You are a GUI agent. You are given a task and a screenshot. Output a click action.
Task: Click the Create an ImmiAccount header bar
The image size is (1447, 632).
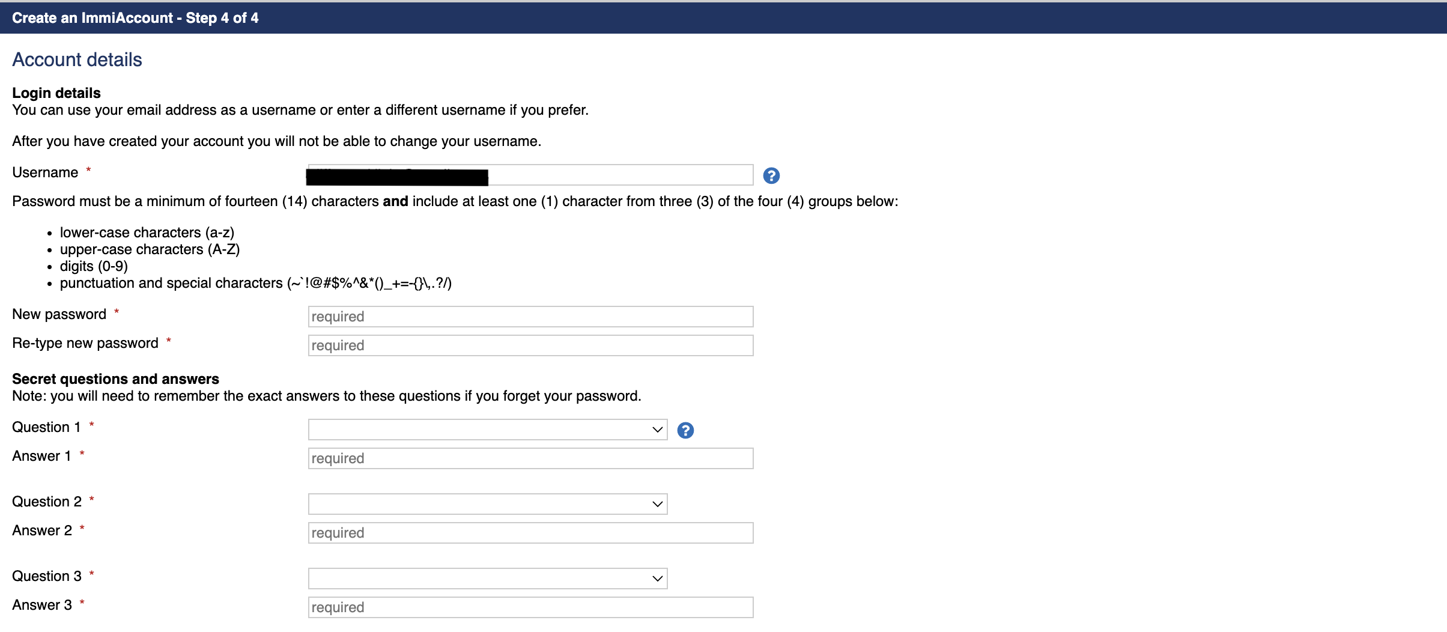pos(723,18)
